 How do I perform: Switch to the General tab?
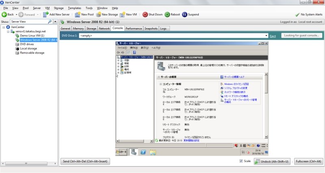pos(65,28)
